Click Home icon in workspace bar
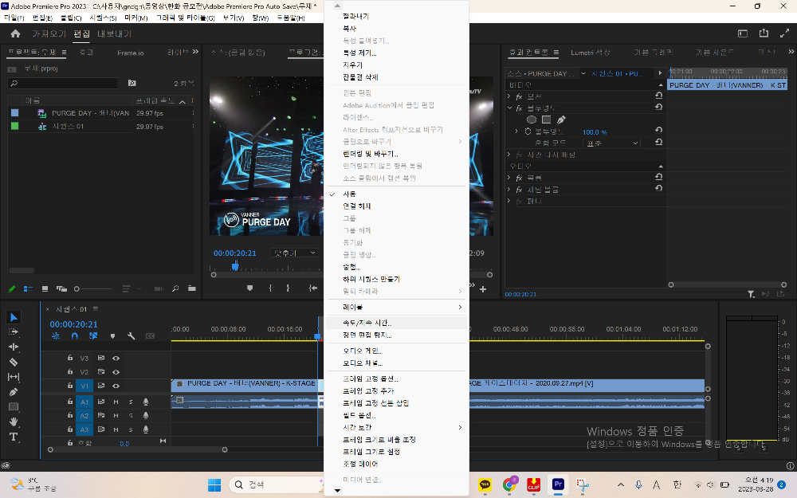The image size is (797, 498). (15, 33)
